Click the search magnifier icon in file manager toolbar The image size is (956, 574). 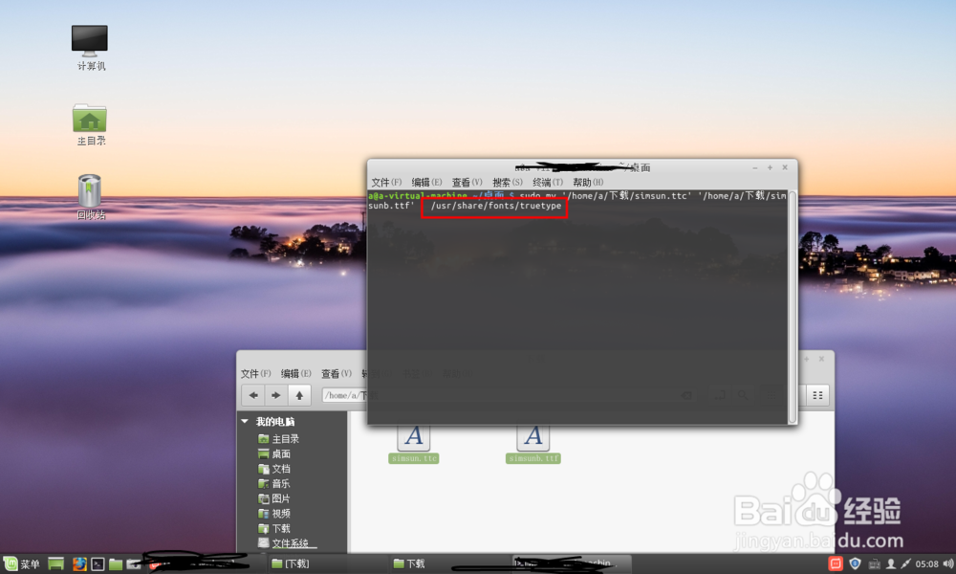click(x=743, y=394)
